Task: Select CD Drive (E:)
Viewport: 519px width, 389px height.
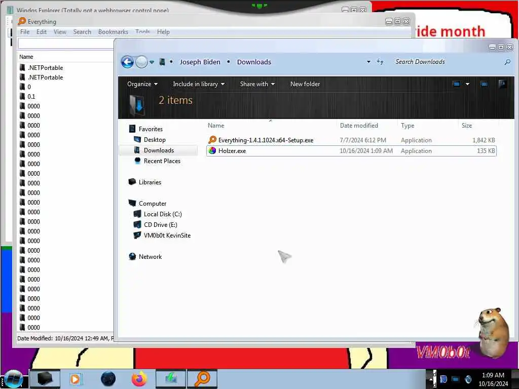Action: (x=156, y=224)
